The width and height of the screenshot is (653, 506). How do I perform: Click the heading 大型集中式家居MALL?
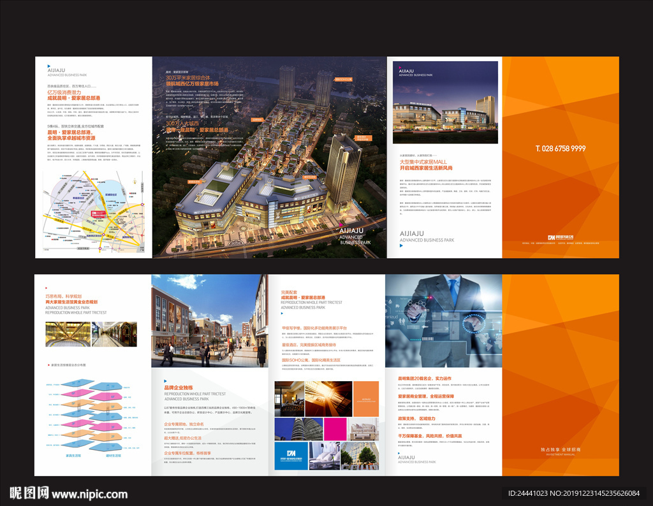423,162
